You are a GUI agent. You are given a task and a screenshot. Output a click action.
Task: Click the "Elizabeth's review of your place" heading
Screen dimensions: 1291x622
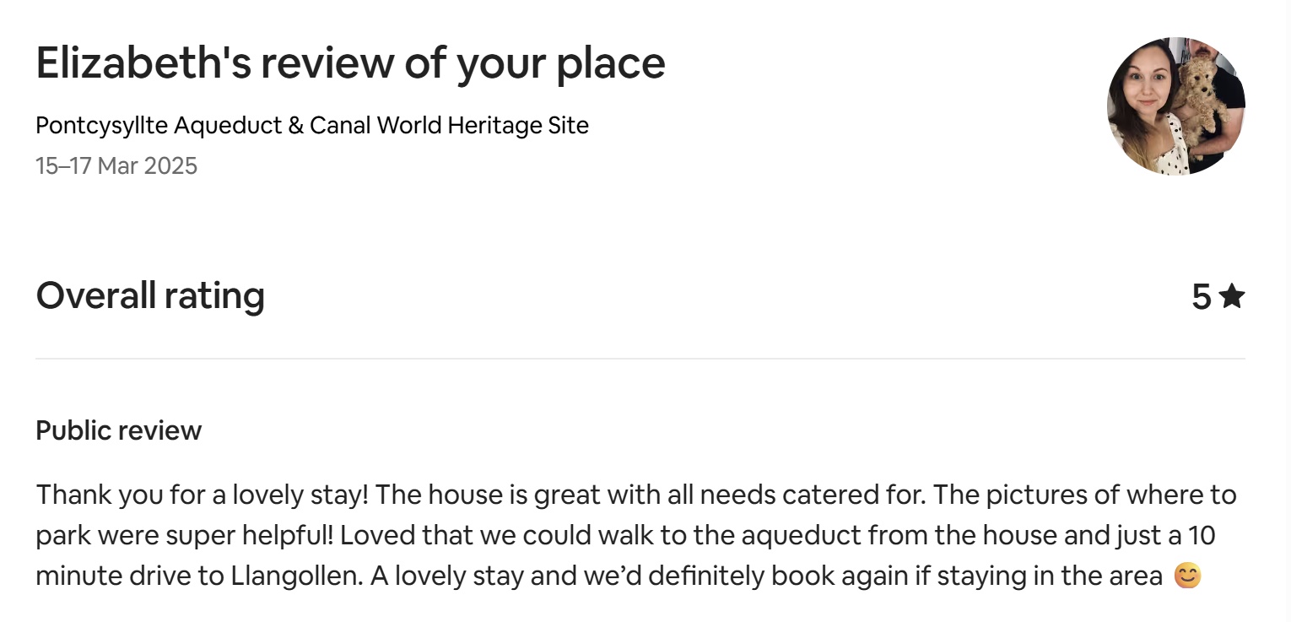click(x=350, y=63)
